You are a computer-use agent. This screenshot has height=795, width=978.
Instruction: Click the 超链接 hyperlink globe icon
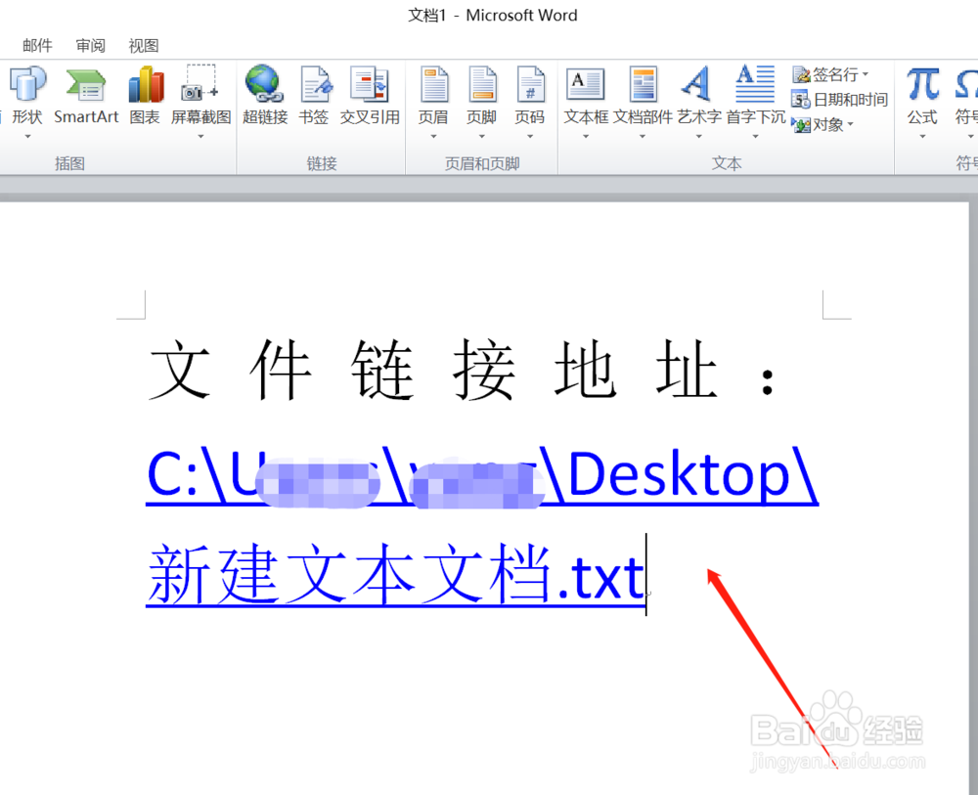pyautogui.click(x=264, y=83)
